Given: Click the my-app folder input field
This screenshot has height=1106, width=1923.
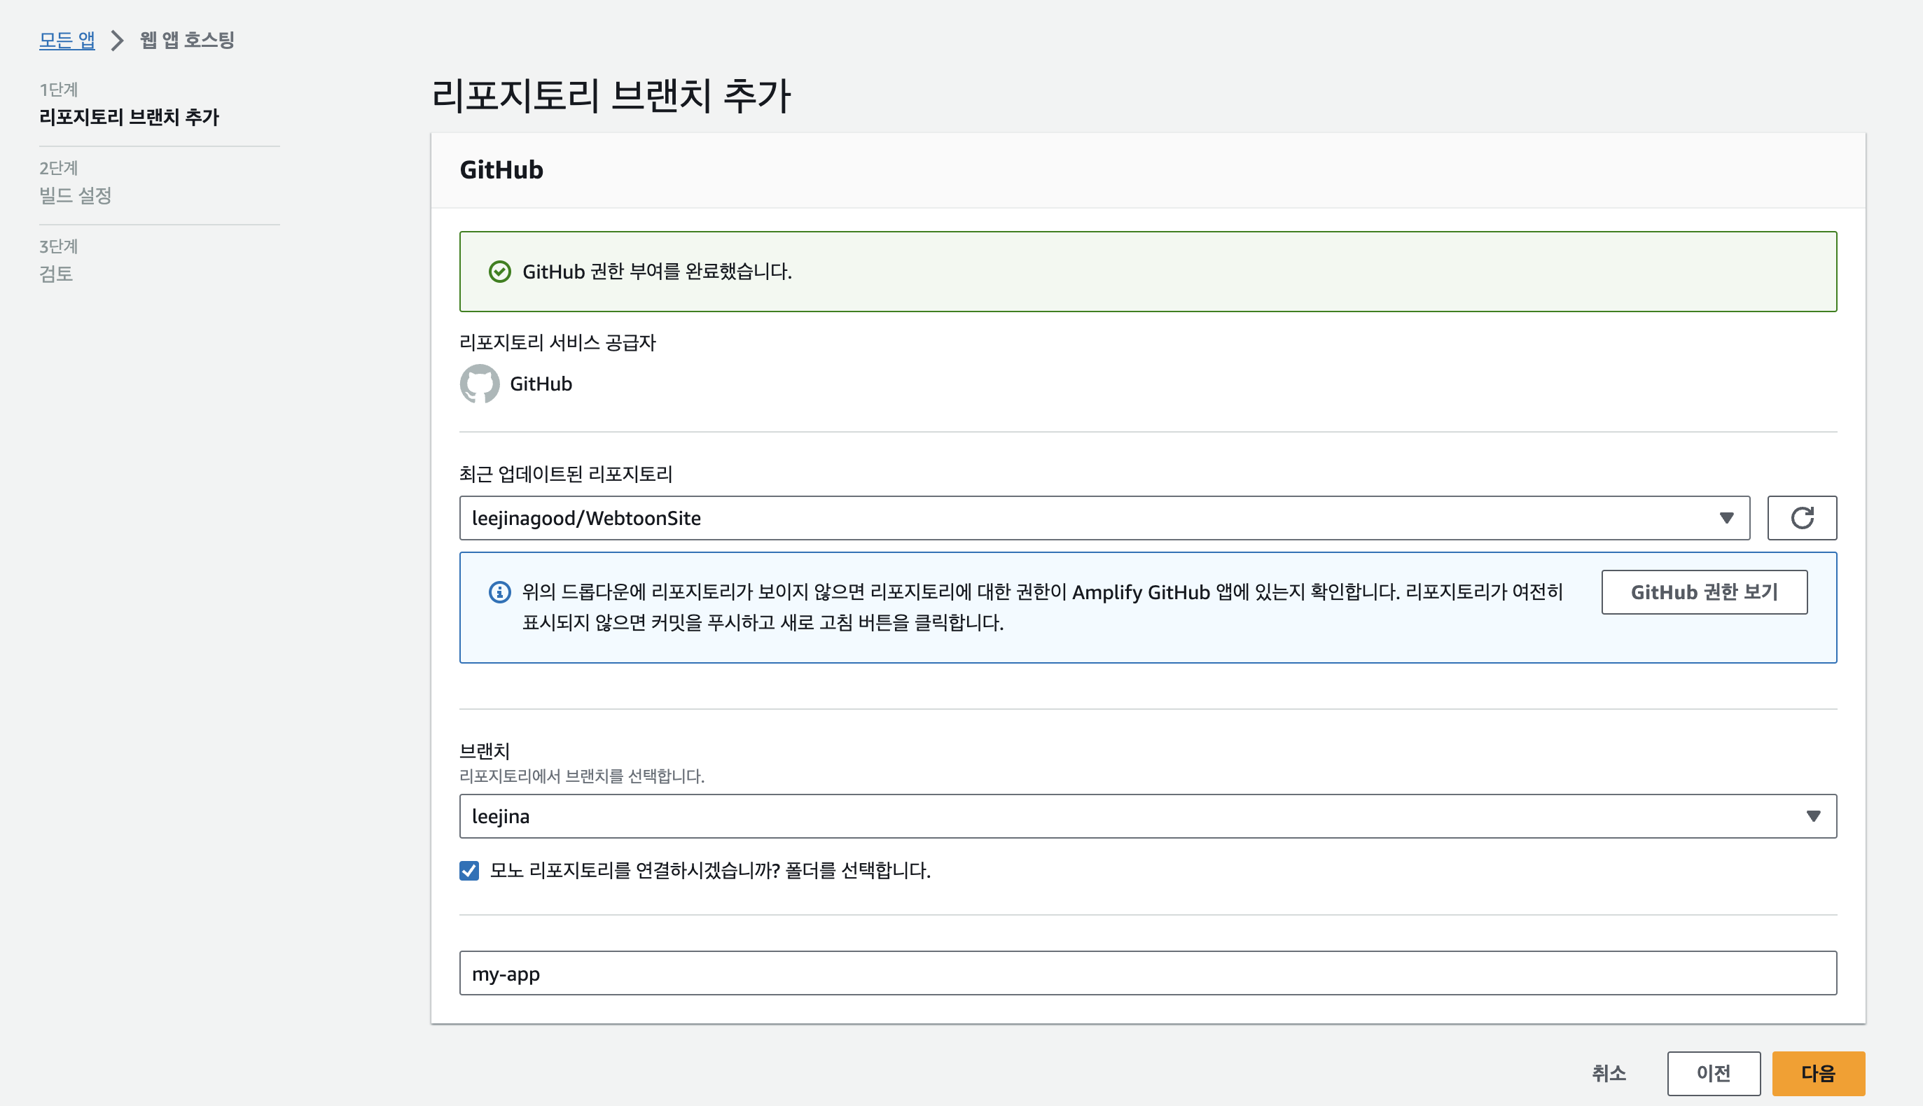Looking at the screenshot, I should (1148, 973).
